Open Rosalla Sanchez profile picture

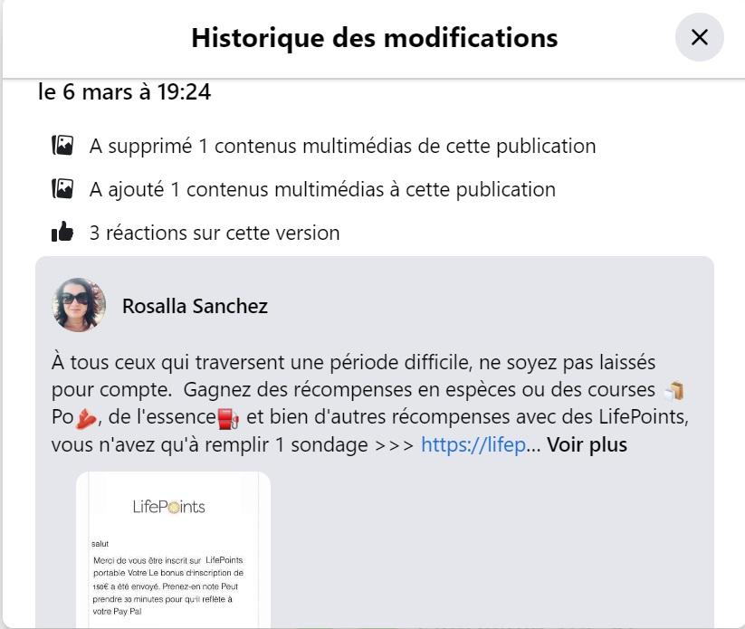tap(79, 305)
